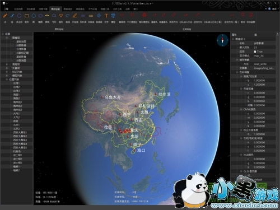This screenshot has height=210, width=280.
Task: Select the 圆弧 arc tool
Action: point(47,18)
